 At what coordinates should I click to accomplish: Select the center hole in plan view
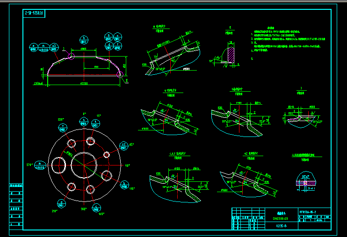coord(84,164)
